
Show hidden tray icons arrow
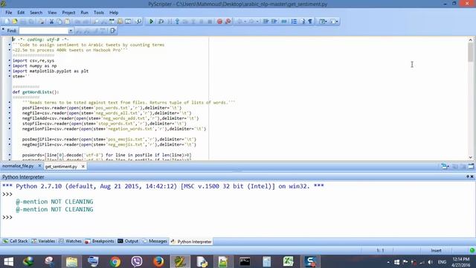[x=388, y=262]
